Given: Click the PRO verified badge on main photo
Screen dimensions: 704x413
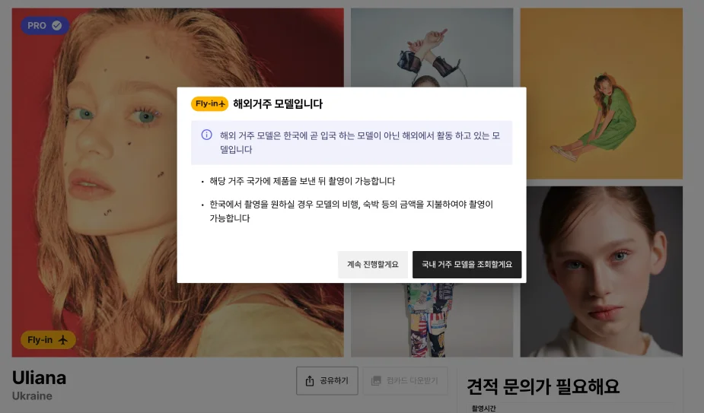Looking at the screenshot, I should [x=45, y=26].
